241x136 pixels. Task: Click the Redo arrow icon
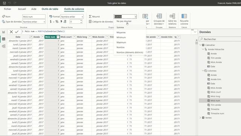coord(15,3)
